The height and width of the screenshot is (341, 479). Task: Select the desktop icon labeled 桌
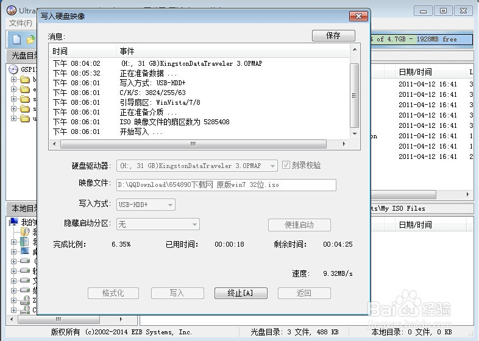click(25, 251)
